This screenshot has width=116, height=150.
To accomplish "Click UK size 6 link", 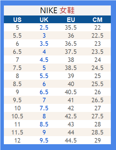I will pos(44,84).
